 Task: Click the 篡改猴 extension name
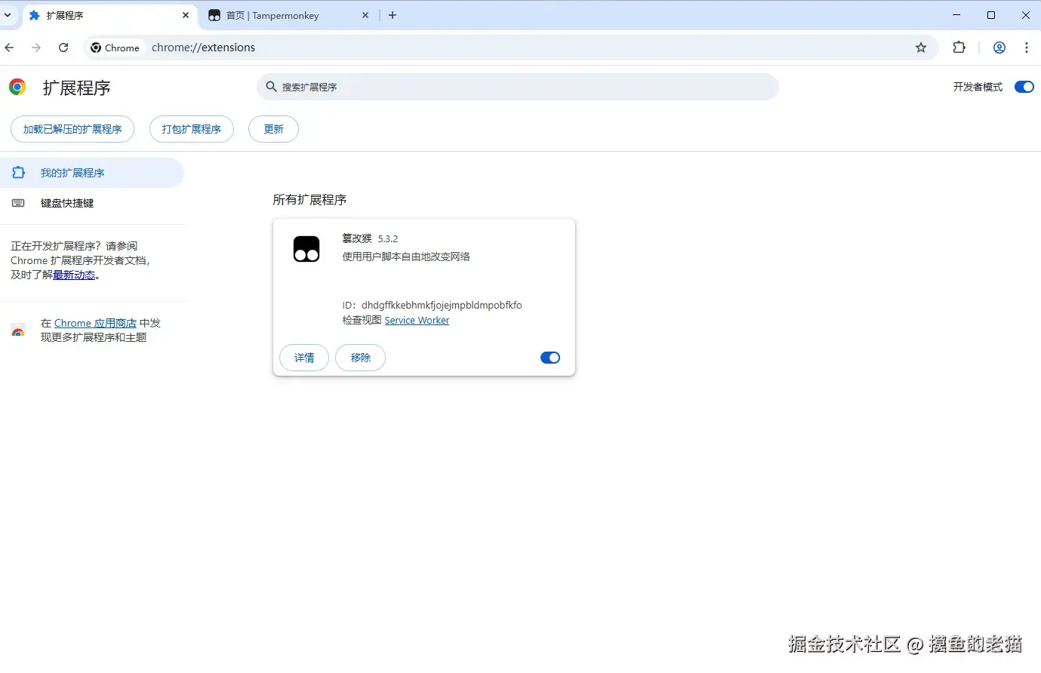click(x=357, y=238)
